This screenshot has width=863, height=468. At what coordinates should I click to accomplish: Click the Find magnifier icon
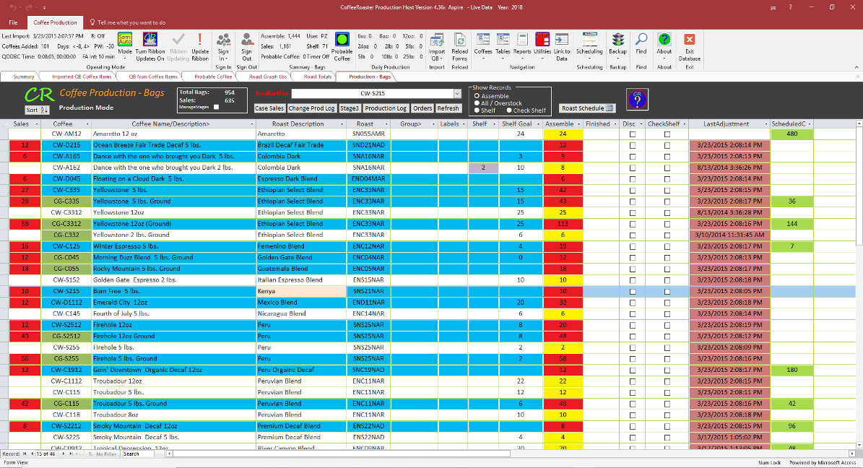coord(641,40)
